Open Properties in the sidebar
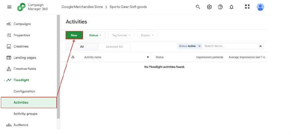291x135 pixels. pyautogui.click(x=22, y=35)
